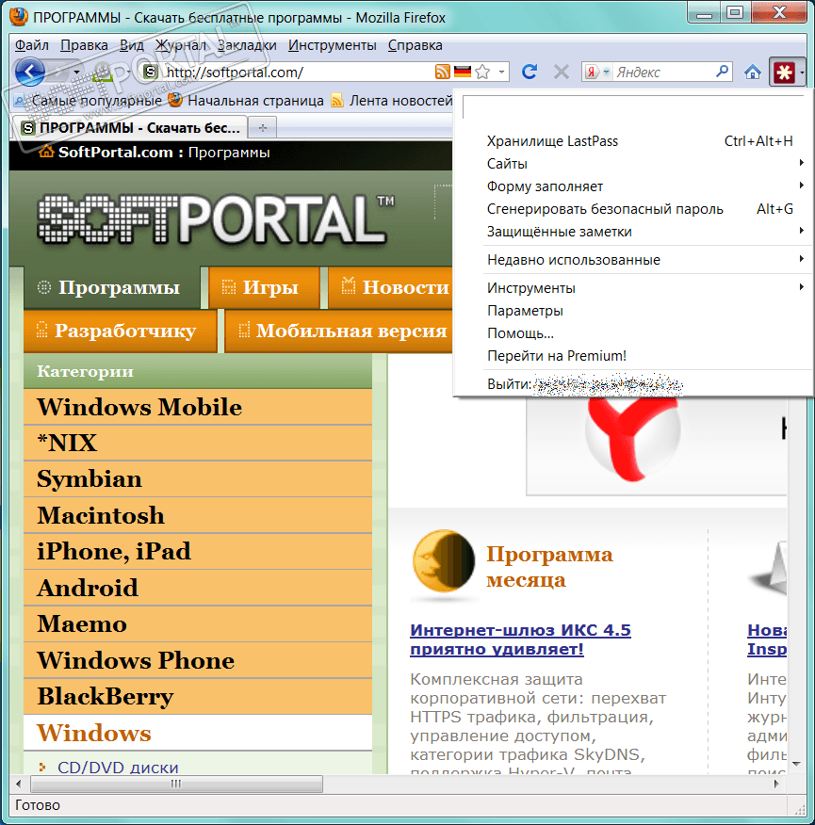Click the back navigation arrow button
Viewport: 815px width, 825px height.
click(x=30, y=72)
